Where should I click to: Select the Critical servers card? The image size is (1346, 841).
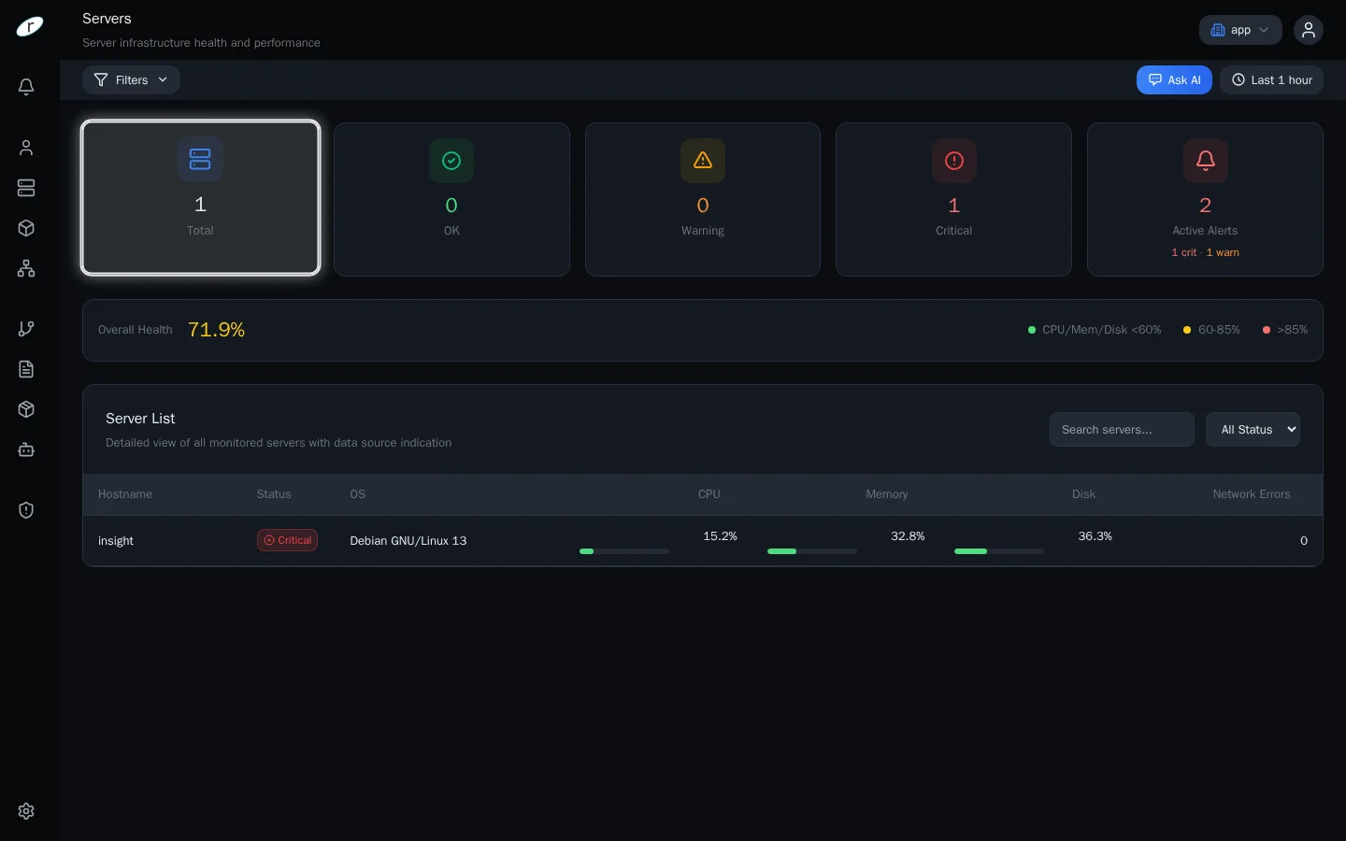click(953, 199)
